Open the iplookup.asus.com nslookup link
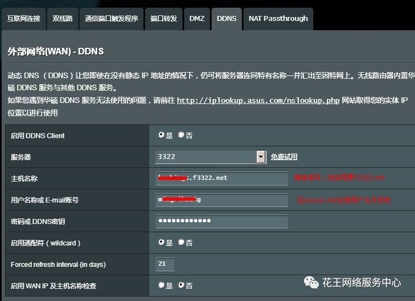 (x=258, y=101)
